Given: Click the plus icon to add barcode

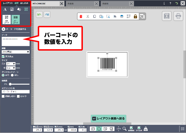Looking at the screenshot, I should [3, 29].
